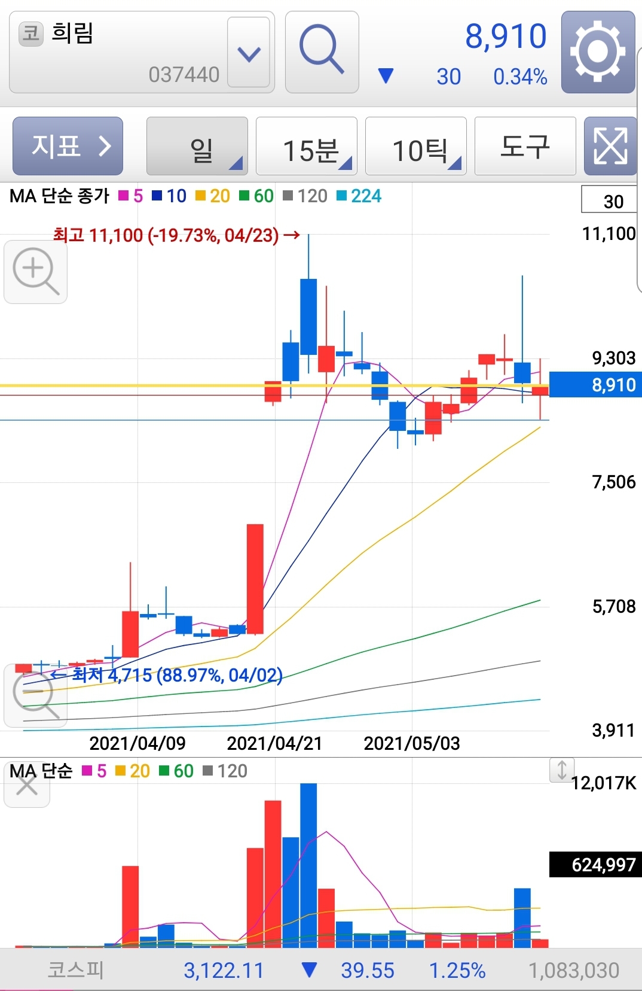This screenshot has height=991, width=642.
Task: Open stock selector dropdown arrow
Action: pos(249,53)
